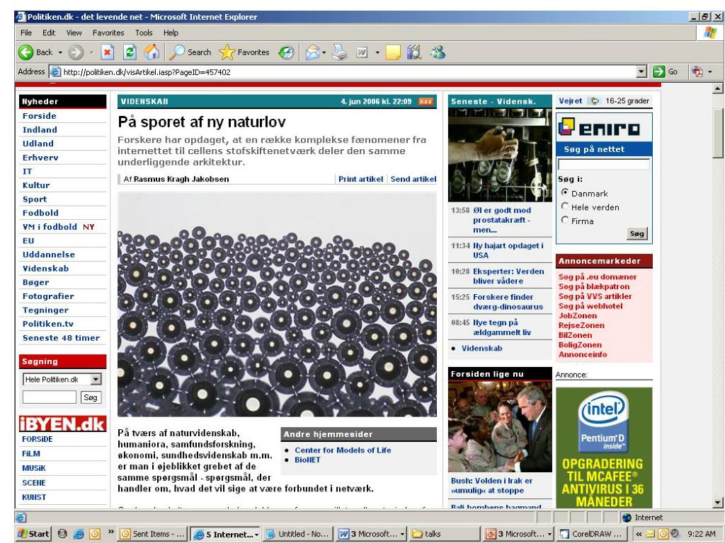Select the Hele verden radio button
Screen dimensions: 725x543
click(x=564, y=206)
